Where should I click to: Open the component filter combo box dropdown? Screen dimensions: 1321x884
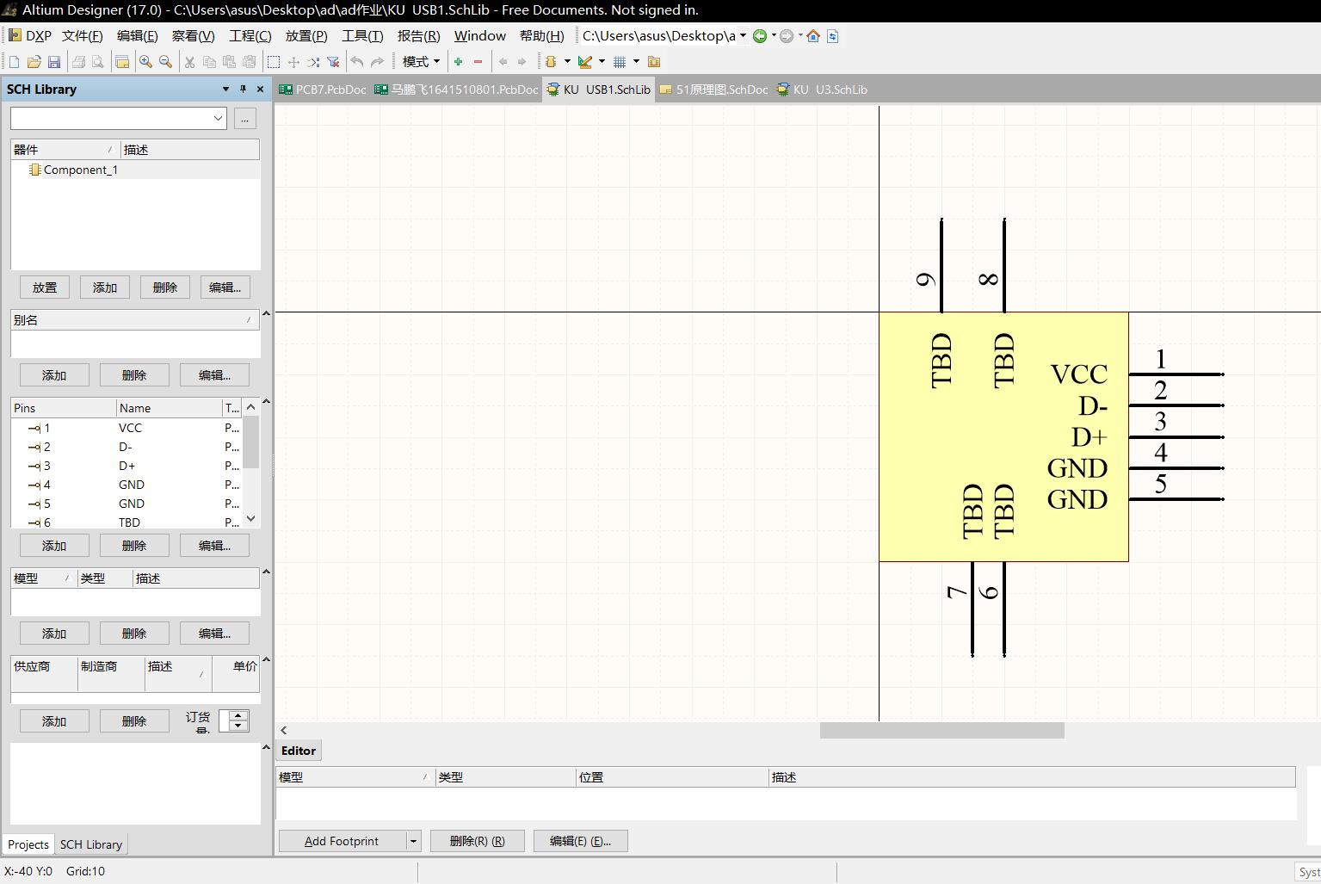[218, 119]
